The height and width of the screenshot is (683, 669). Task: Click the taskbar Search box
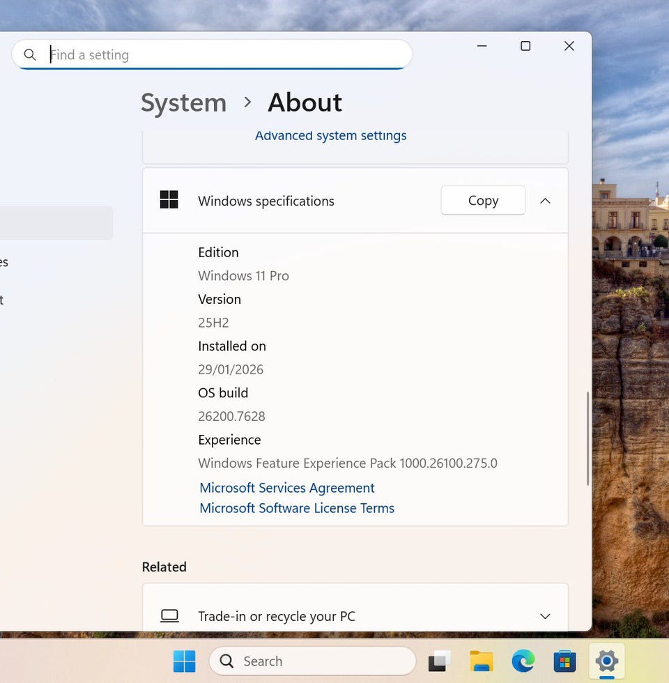(312, 661)
